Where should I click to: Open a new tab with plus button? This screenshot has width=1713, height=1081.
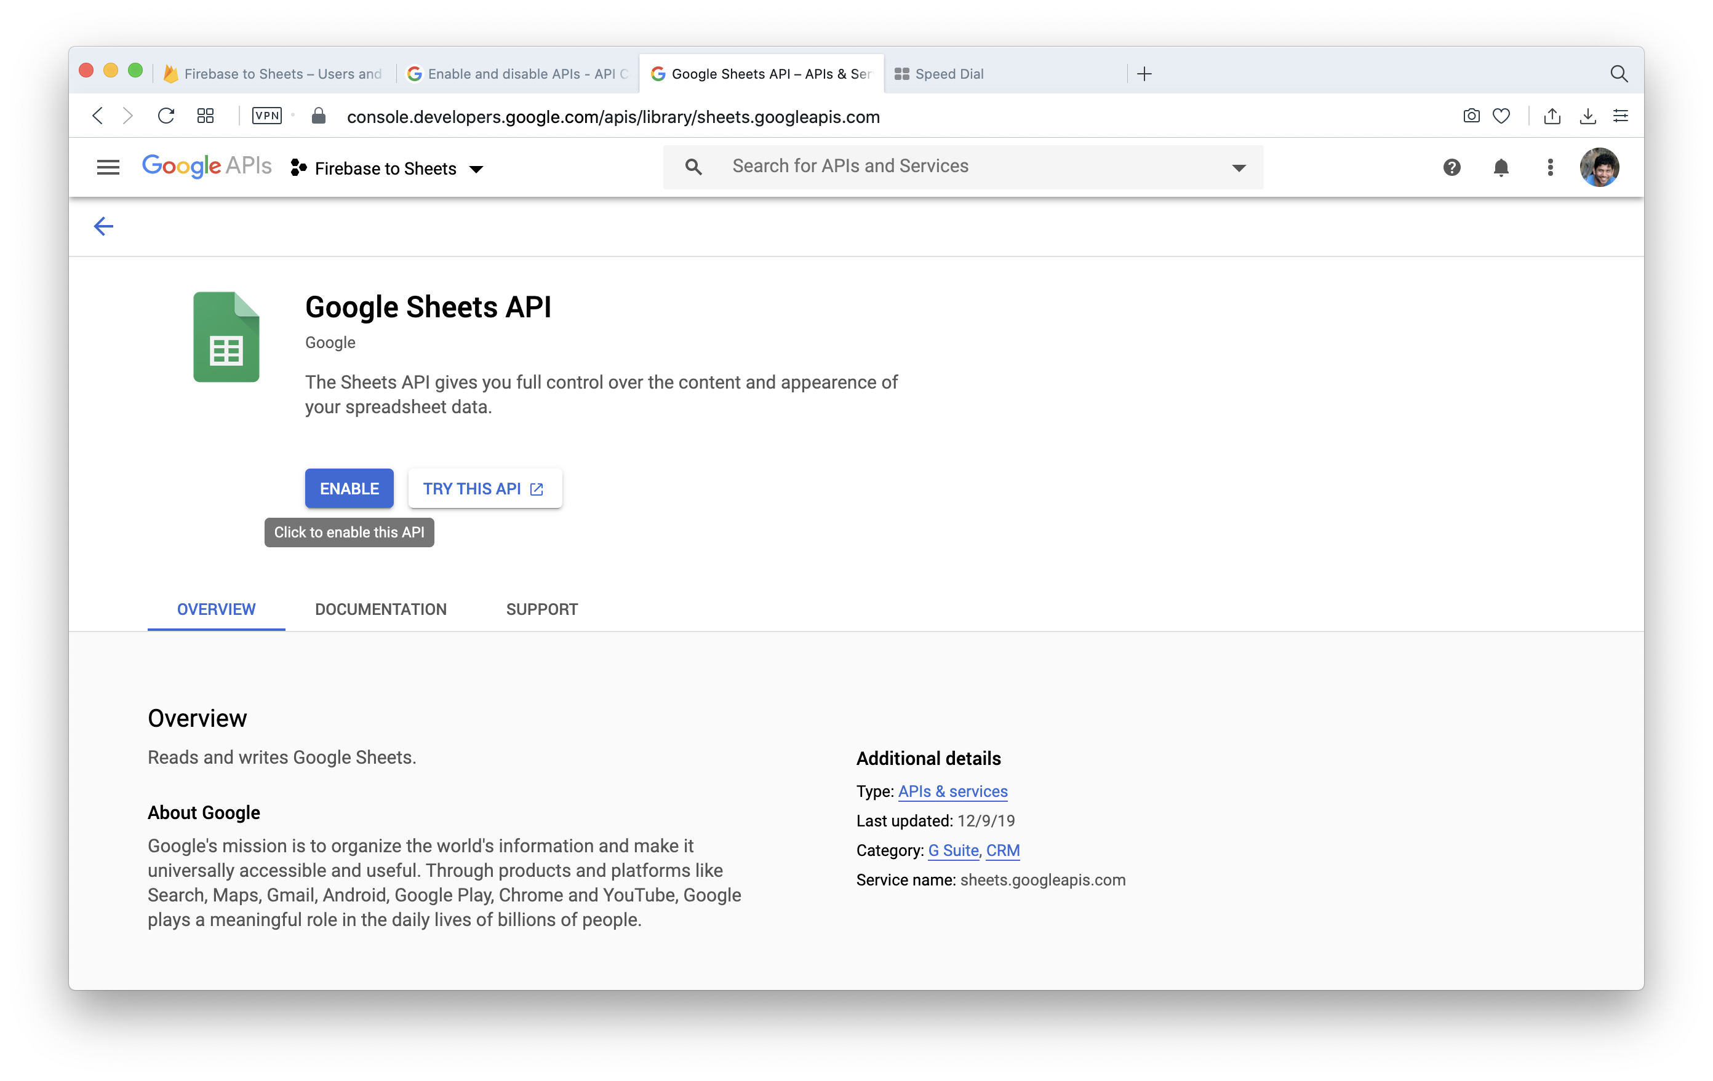coord(1144,74)
